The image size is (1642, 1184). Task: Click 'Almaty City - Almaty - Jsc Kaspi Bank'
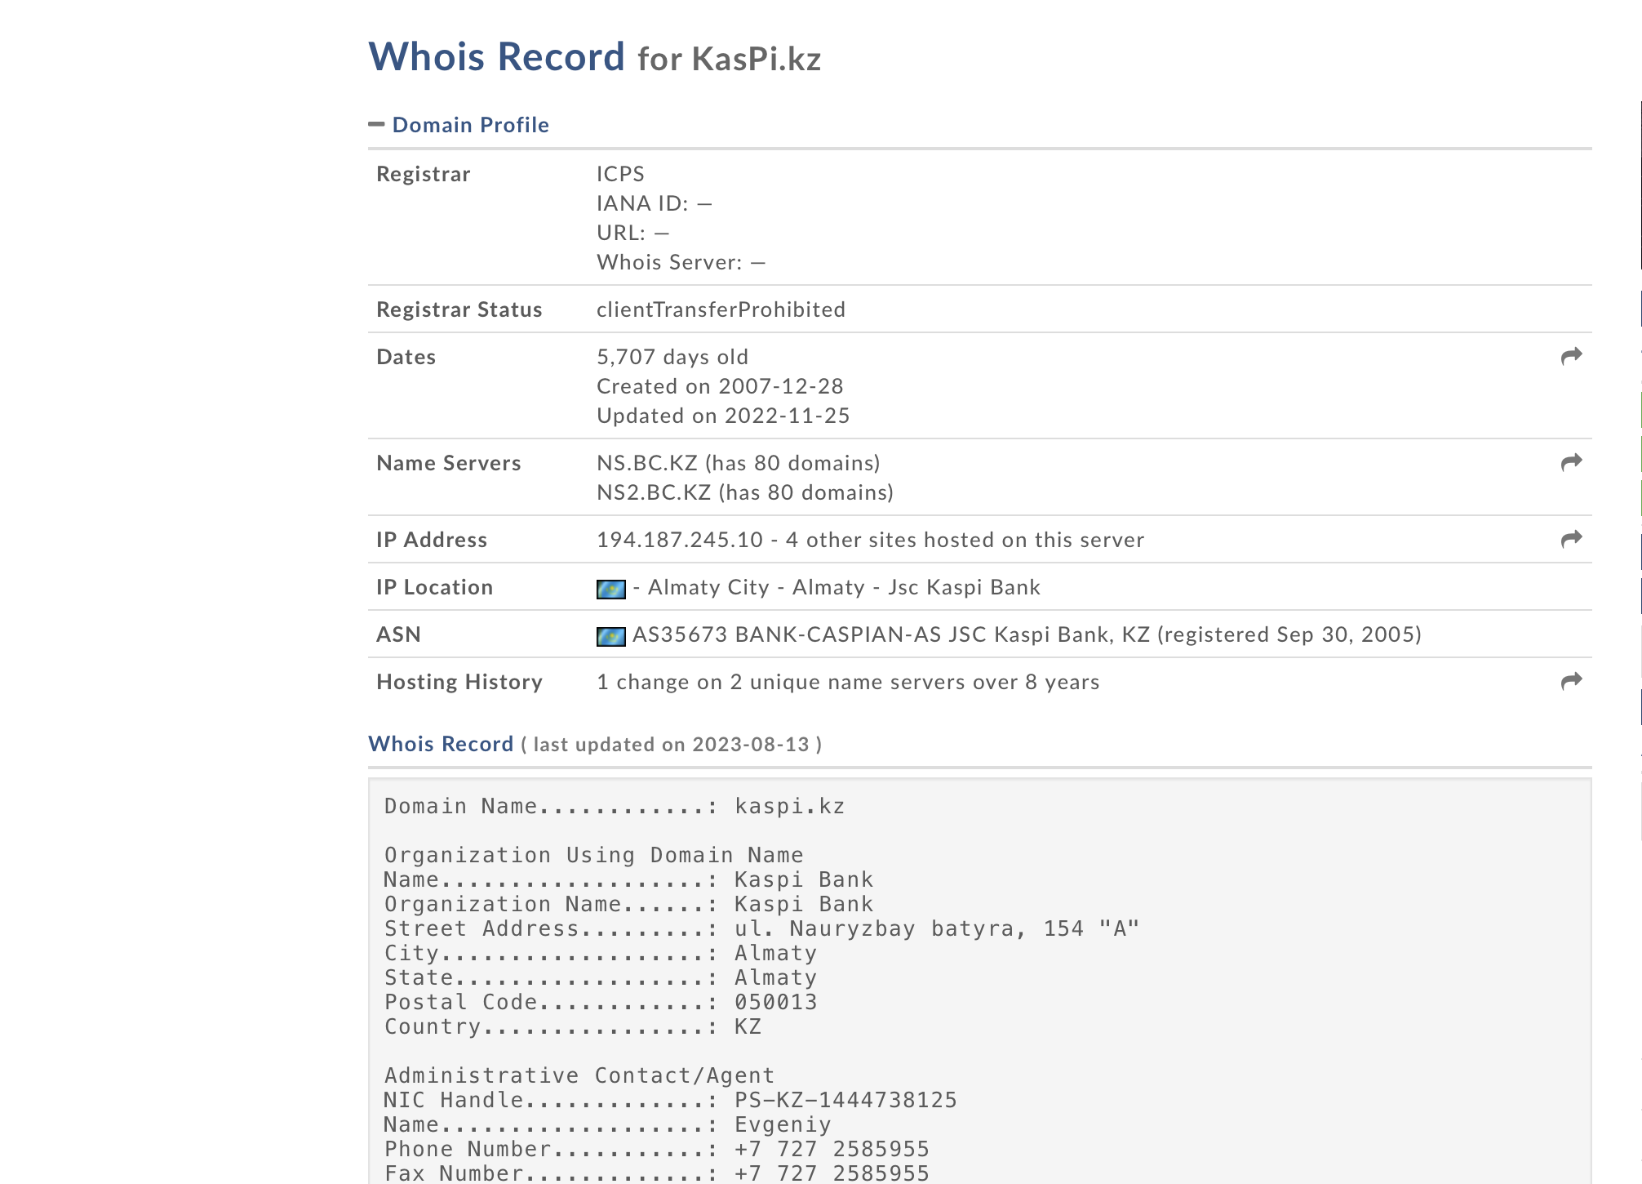(844, 587)
